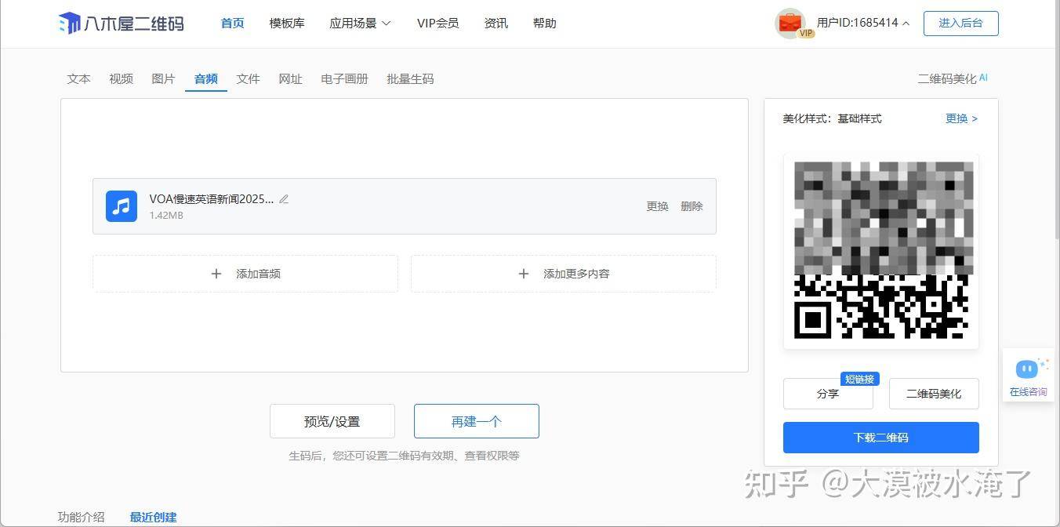This screenshot has height=527, width=1060.
Task: Expand the 用户ID:1685414 account menu
Action: tap(862, 23)
